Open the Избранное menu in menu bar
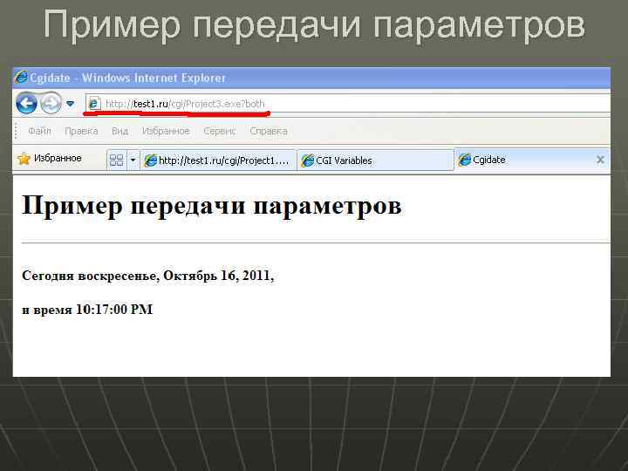Screen dimensions: 628x471 (x=166, y=131)
